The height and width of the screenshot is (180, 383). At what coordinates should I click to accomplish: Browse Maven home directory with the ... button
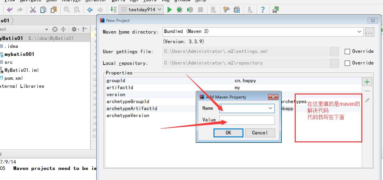(x=370, y=32)
